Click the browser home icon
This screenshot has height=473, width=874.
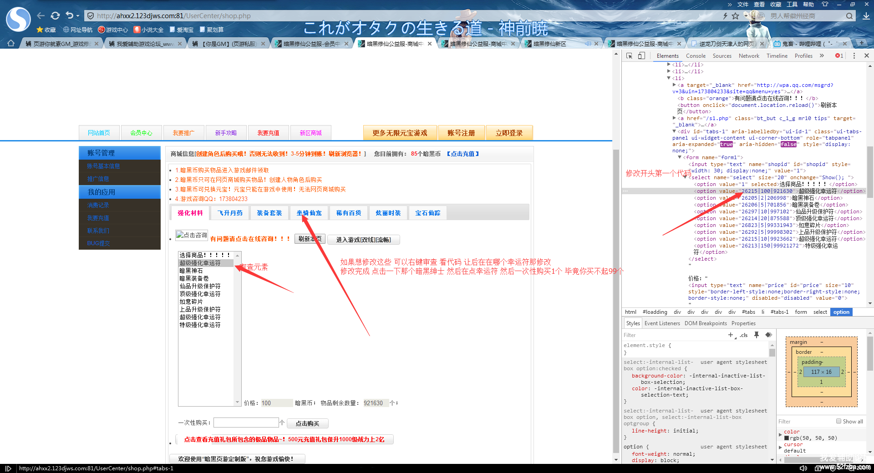[10, 44]
